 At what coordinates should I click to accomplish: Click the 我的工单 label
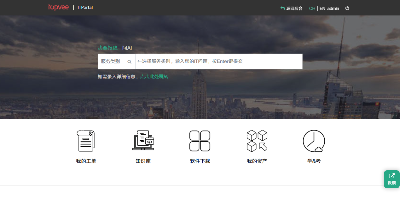(x=86, y=161)
